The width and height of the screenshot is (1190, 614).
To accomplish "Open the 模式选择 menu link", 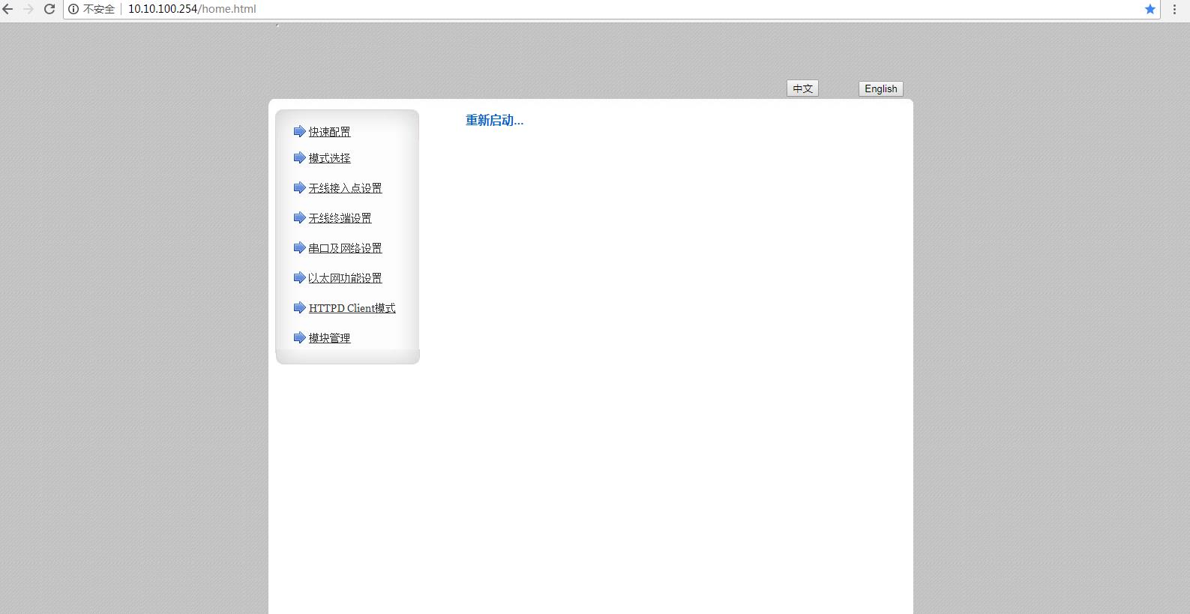I will coord(329,158).
